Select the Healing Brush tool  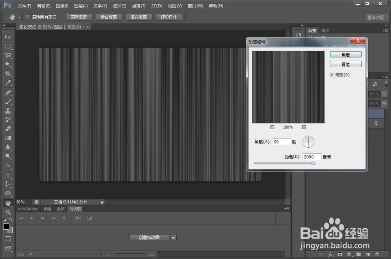pyautogui.click(x=8, y=93)
